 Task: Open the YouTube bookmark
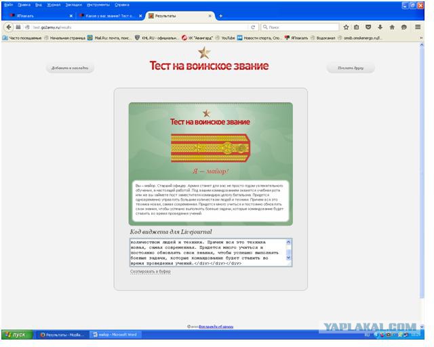point(225,38)
